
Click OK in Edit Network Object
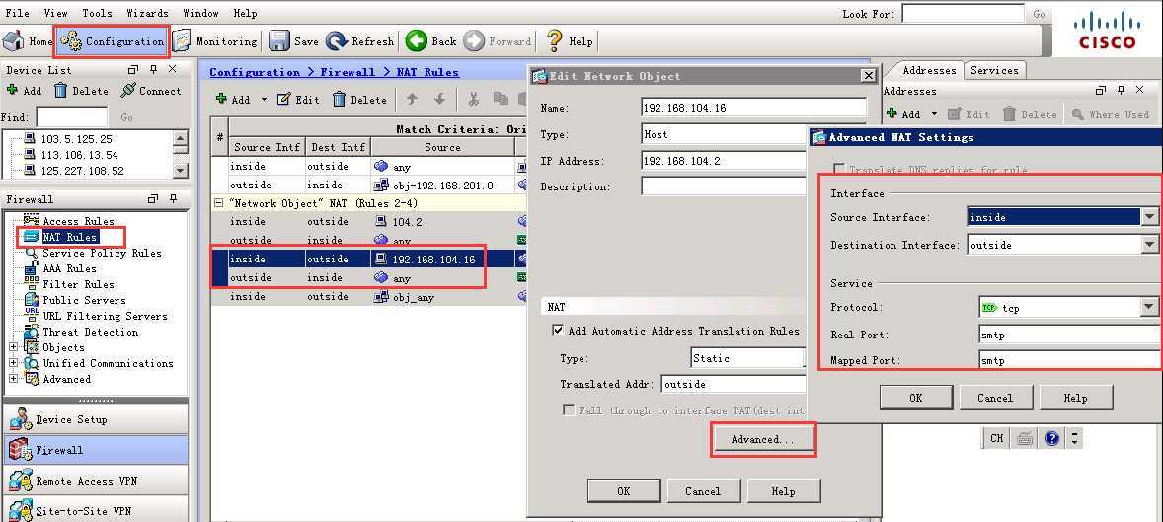[x=624, y=490]
